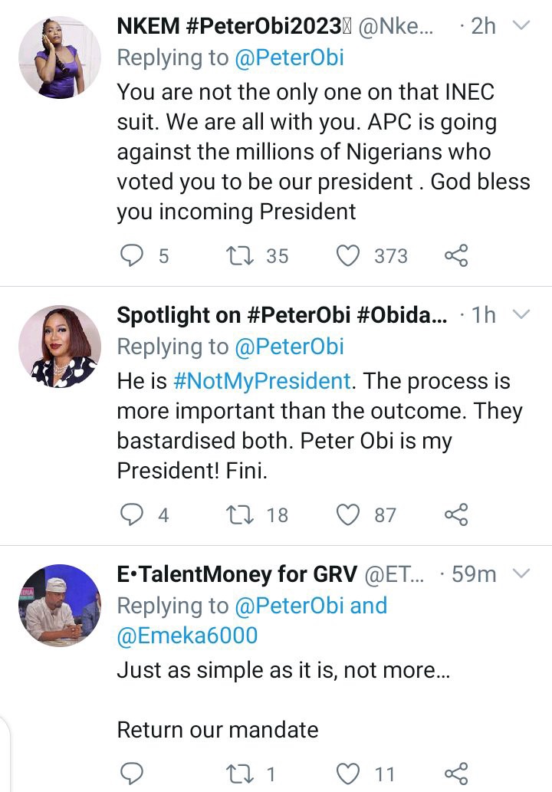Reply to E•TalentMoney's Return our mandate tweet
The width and height of the screenshot is (552, 792).
pyautogui.click(x=132, y=774)
